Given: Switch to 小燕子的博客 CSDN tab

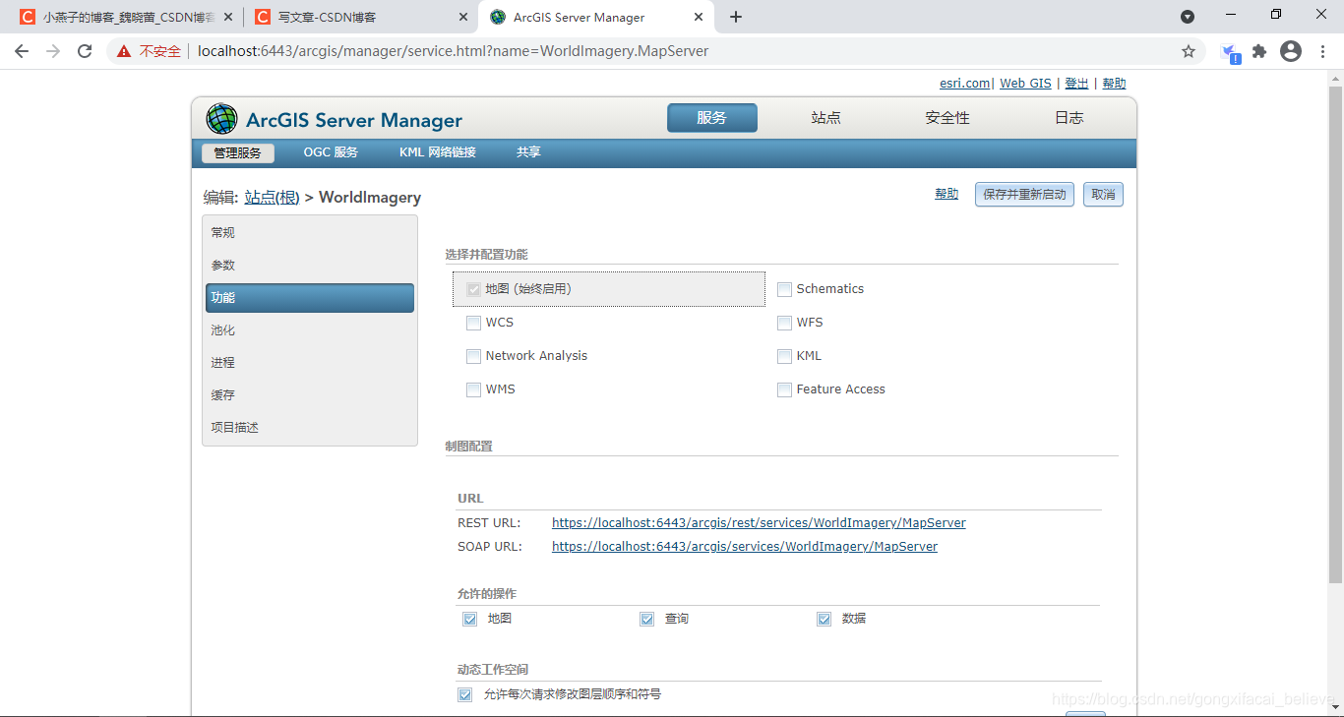Looking at the screenshot, I should pyautogui.click(x=128, y=17).
